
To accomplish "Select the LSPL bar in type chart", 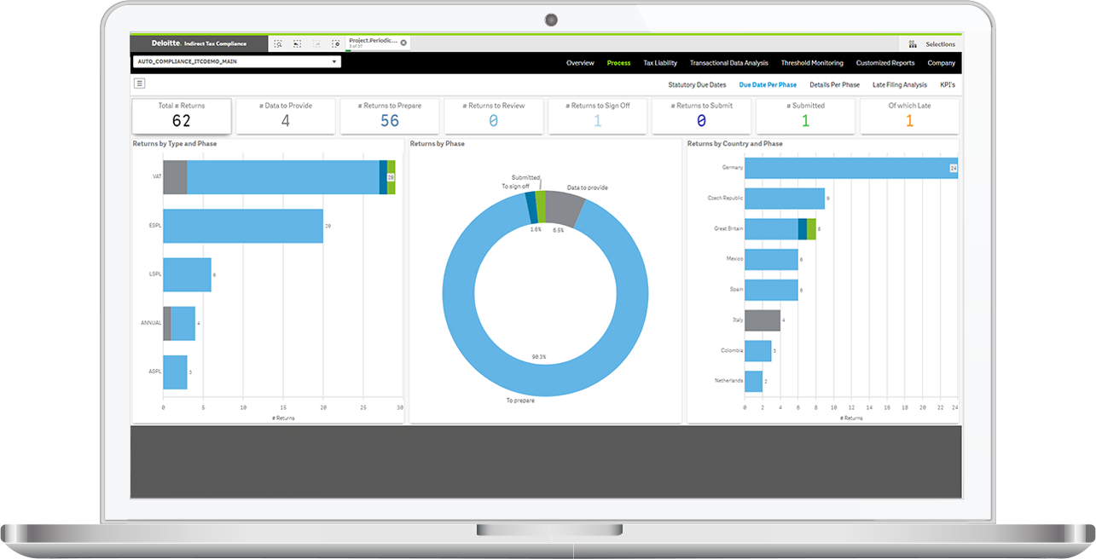I will (187, 274).
